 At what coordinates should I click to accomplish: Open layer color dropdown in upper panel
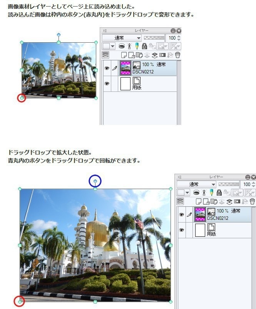(109, 46)
